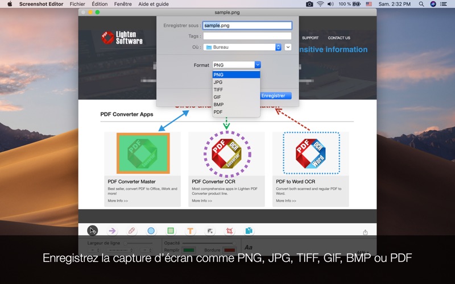Open the Screenshot Editor application menu
The height and width of the screenshot is (284, 455).
[x=41, y=4]
